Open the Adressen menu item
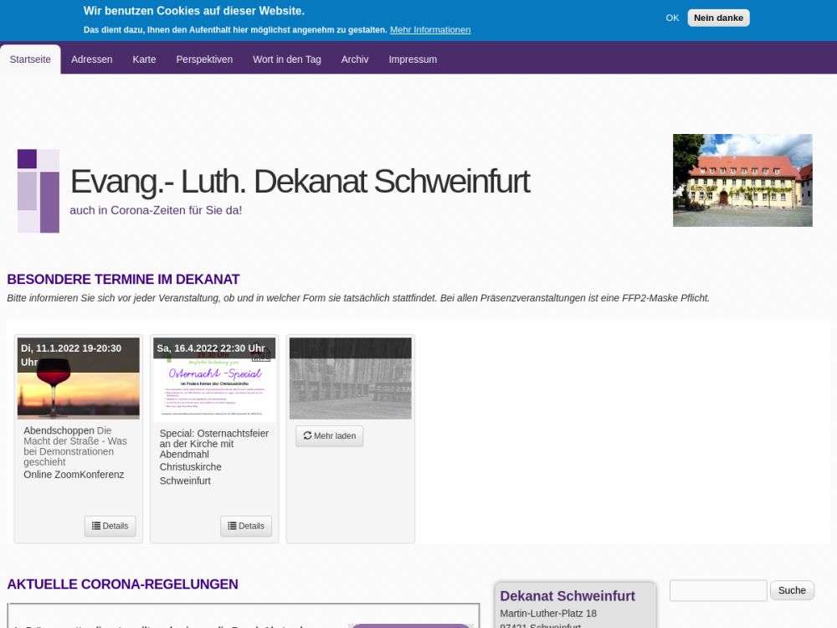 tap(92, 59)
